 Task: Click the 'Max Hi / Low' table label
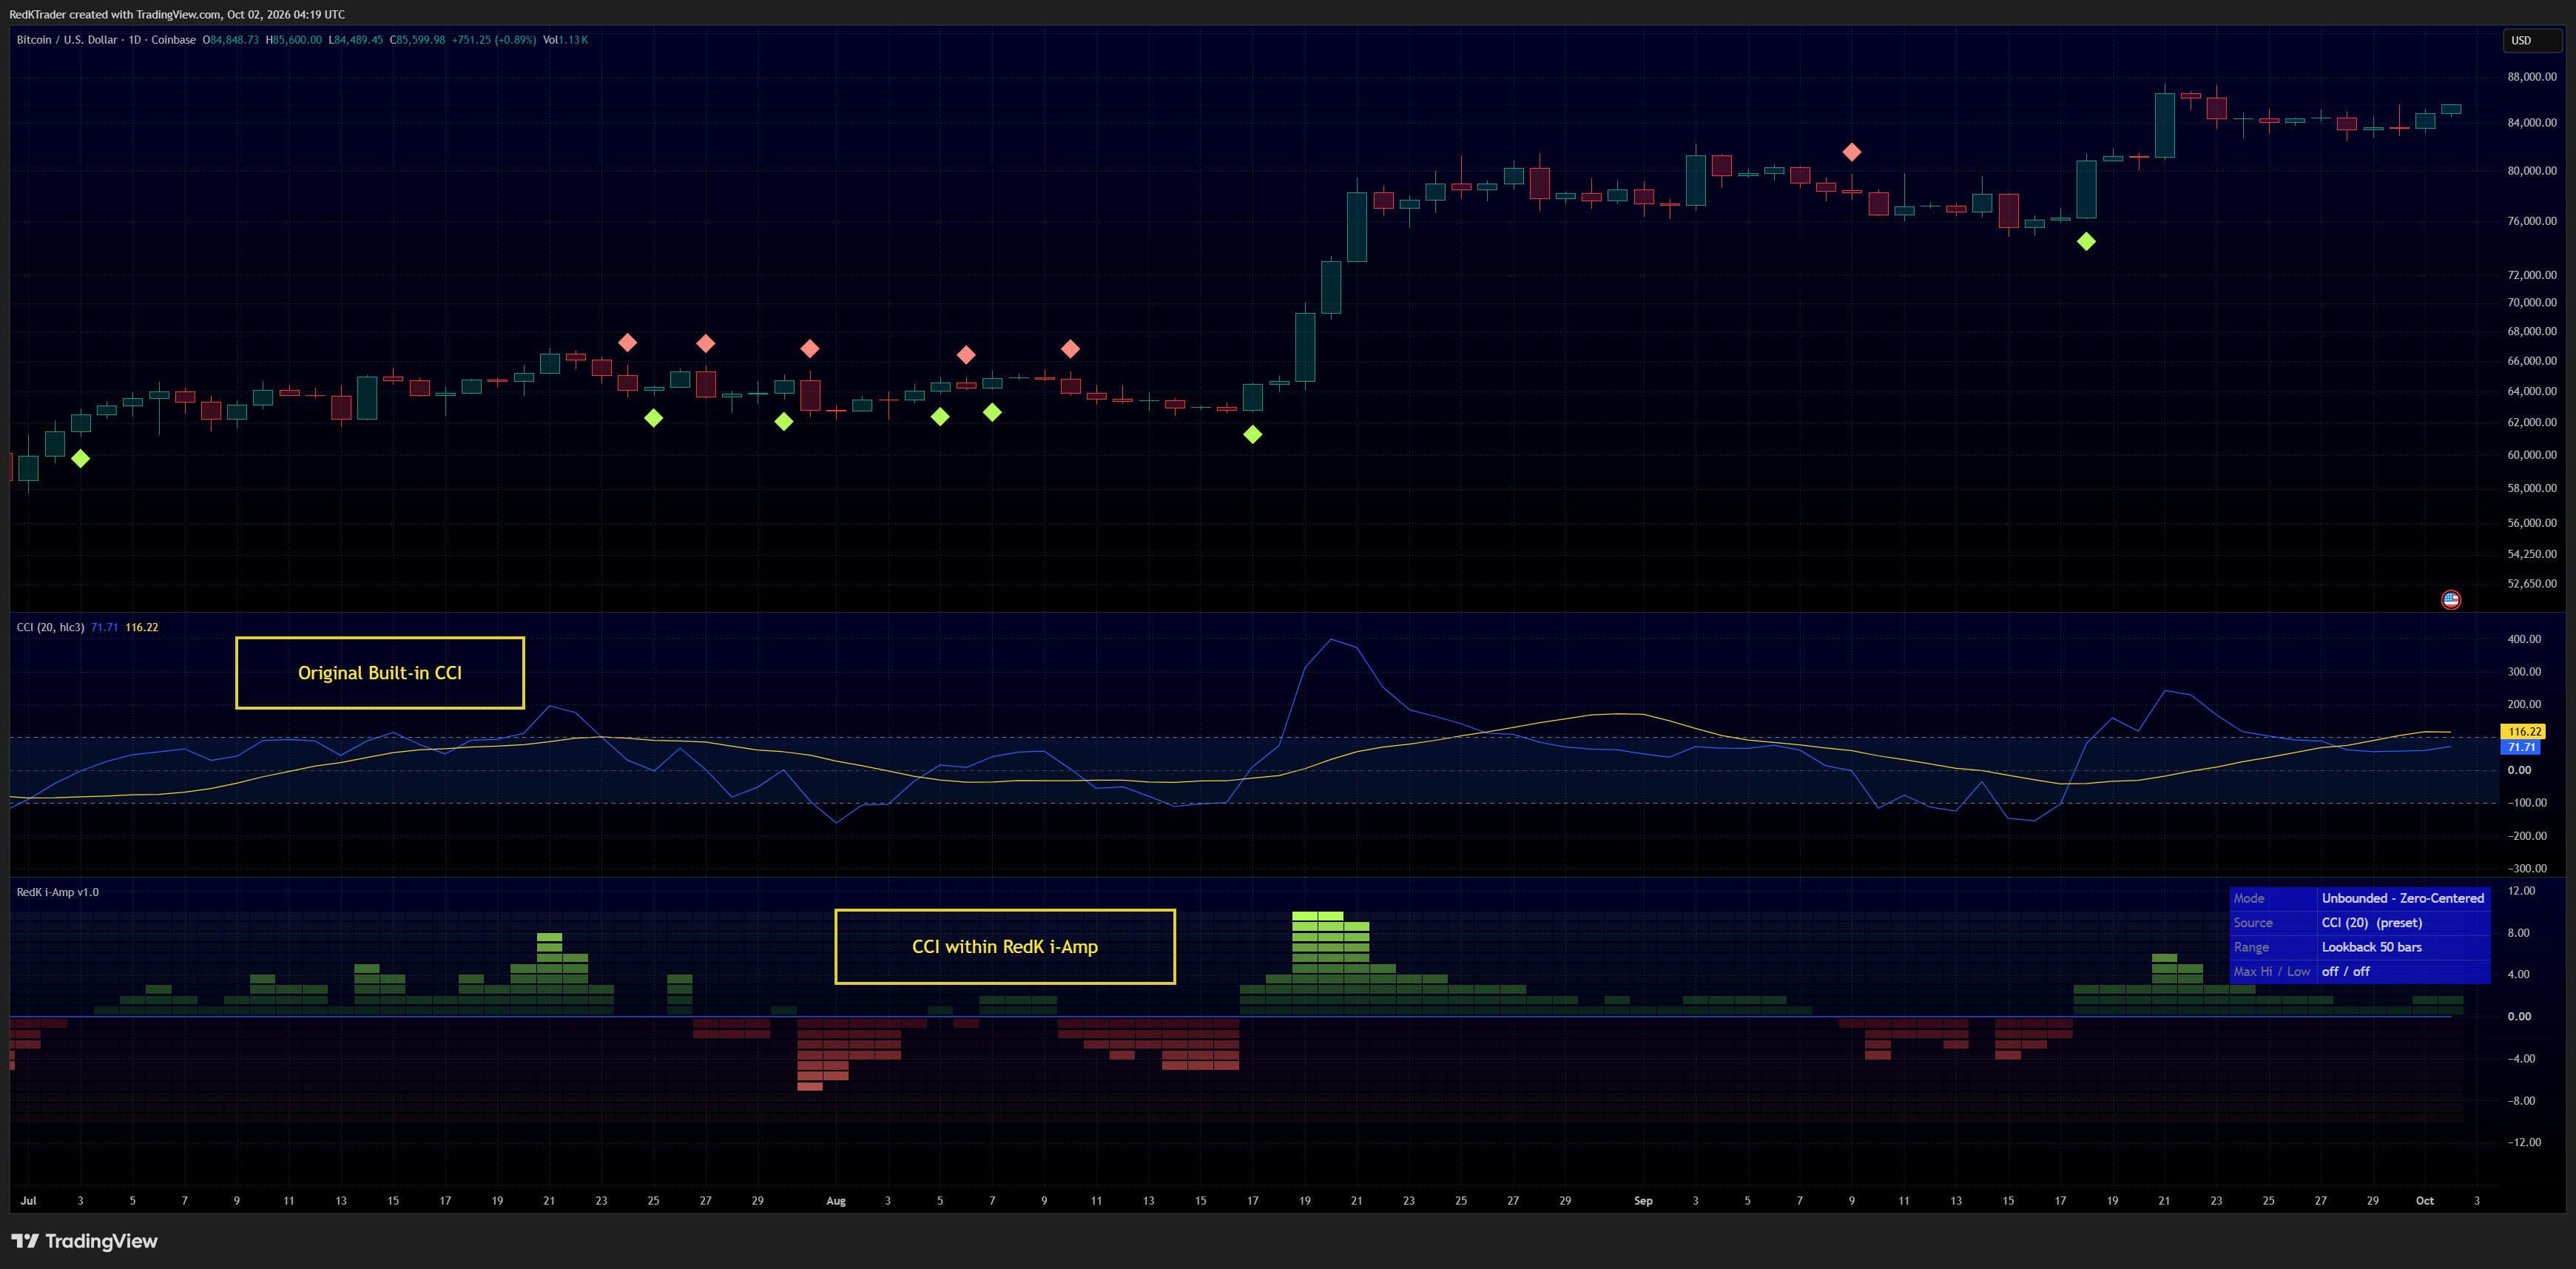coord(2273,971)
